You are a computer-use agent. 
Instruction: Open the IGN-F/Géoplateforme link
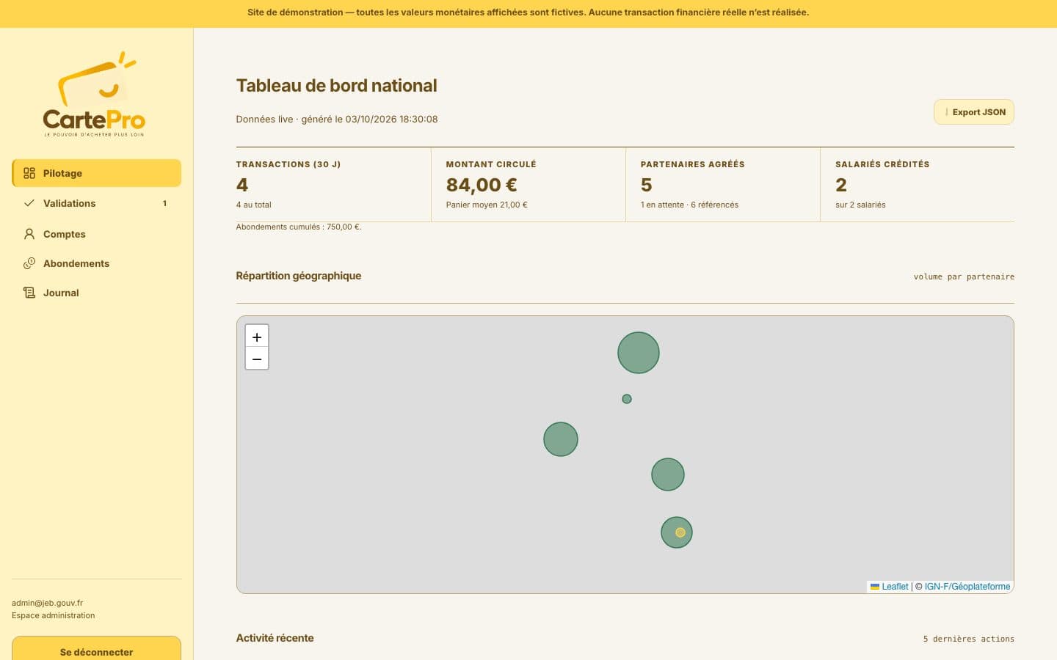tap(967, 587)
